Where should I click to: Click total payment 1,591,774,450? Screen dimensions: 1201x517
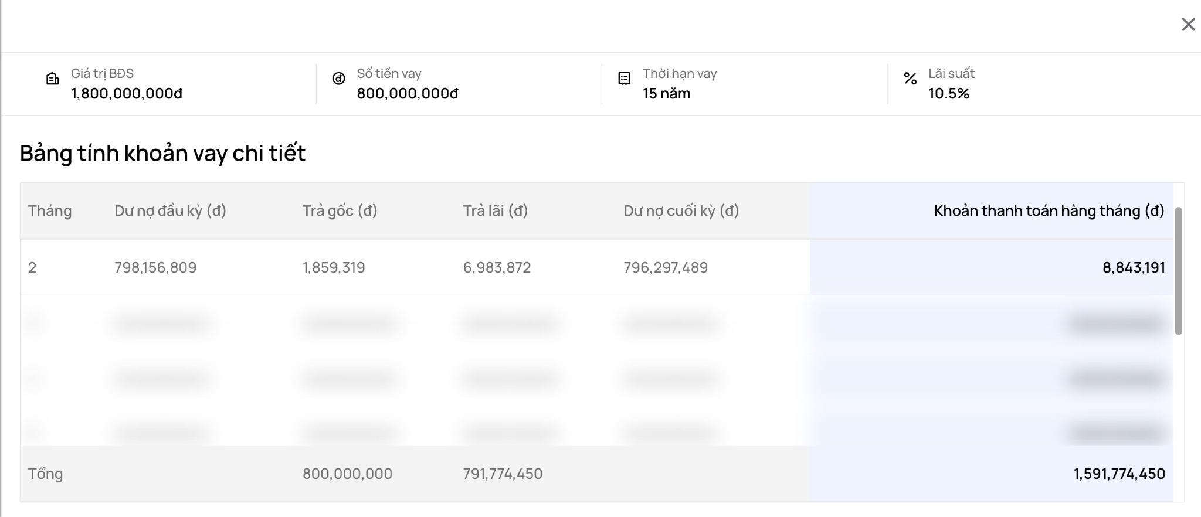[1119, 474]
